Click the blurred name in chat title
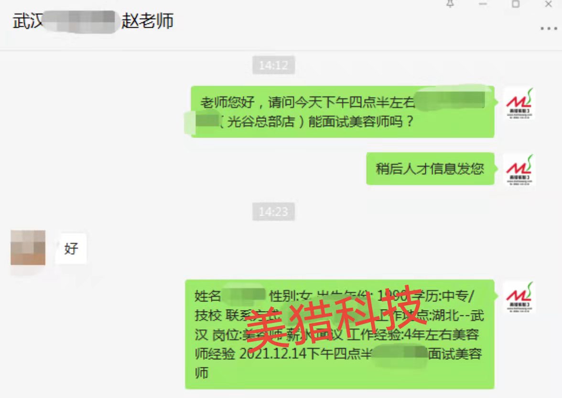The width and height of the screenshot is (562, 398). (79, 22)
